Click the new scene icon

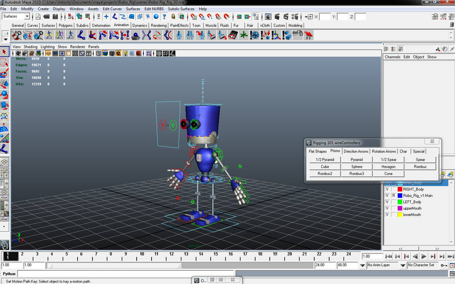pos(38,16)
